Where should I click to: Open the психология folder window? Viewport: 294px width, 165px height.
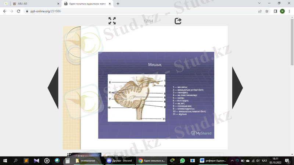click(x=88, y=161)
